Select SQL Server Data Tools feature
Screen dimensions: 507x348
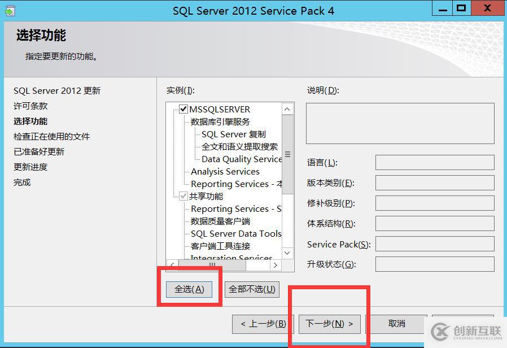coord(235,233)
